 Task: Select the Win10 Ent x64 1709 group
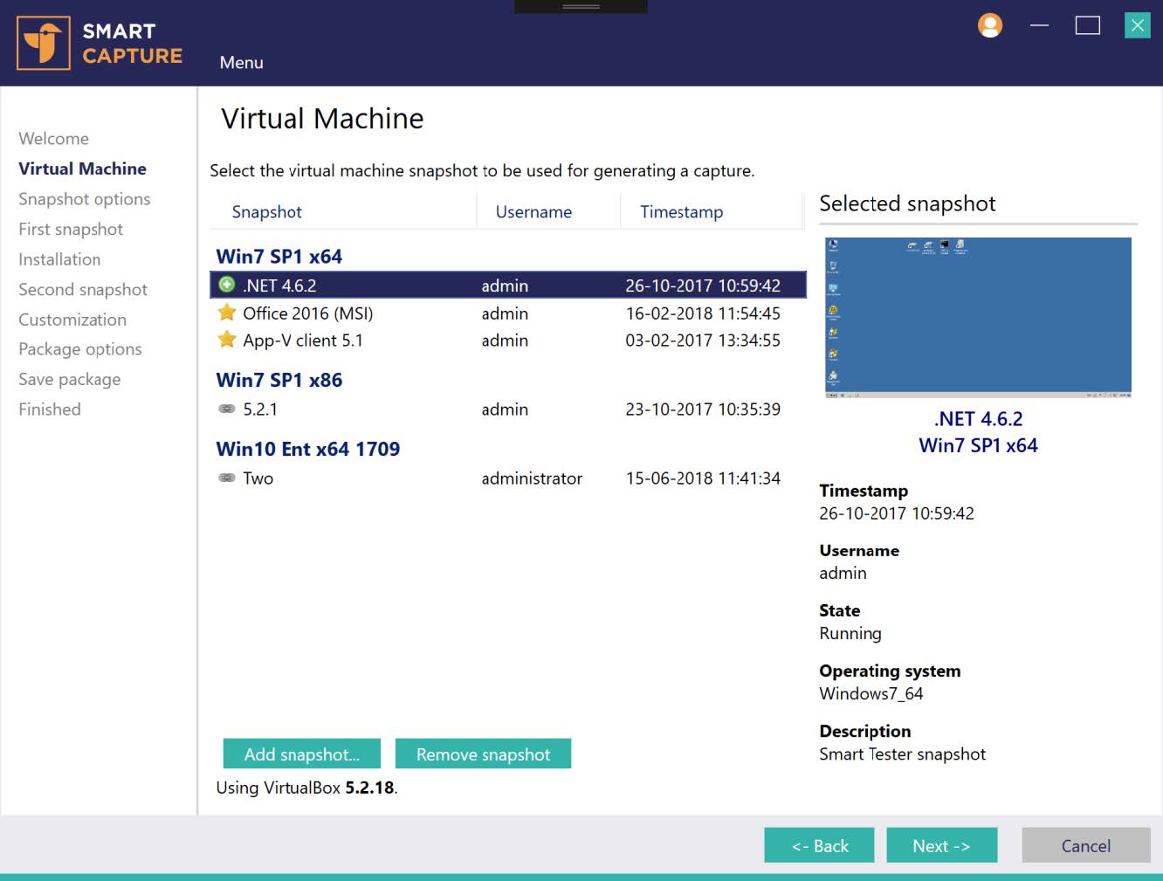[x=308, y=449]
